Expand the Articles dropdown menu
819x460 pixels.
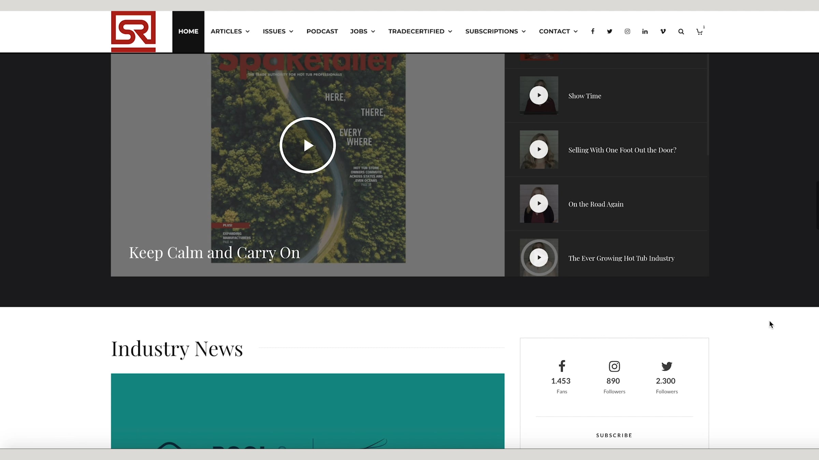(x=230, y=31)
